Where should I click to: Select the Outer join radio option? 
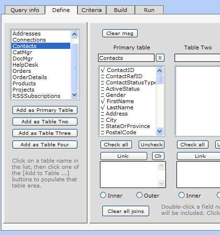[139, 195]
